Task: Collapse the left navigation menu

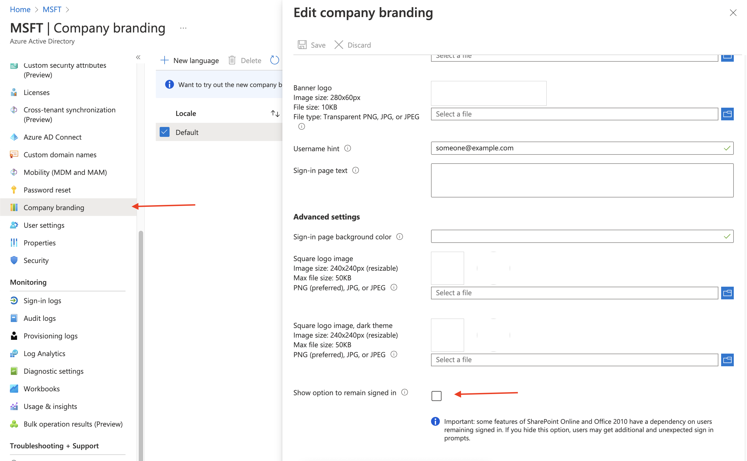Action: [x=138, y=57]
